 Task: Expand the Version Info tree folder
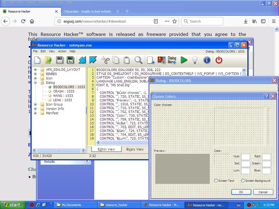35,109
